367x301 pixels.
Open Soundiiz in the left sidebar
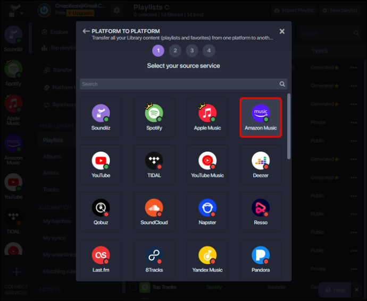coord(13,39)
